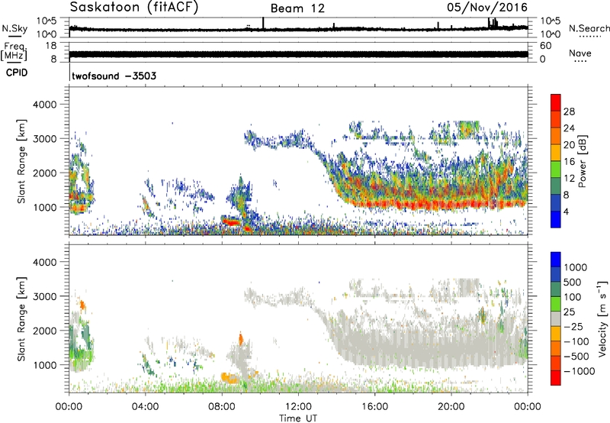Click the '1000' velocity colorbar tick
Screen dimensions: 610x423
click(576, 267)
